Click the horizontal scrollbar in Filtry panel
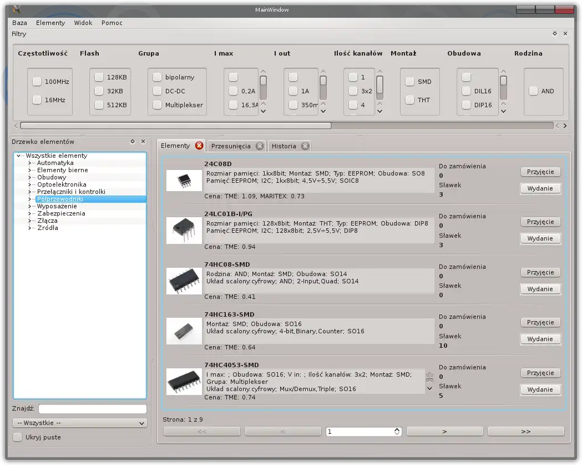The height and width of the screenshot is (465, 582). [175, 126]
